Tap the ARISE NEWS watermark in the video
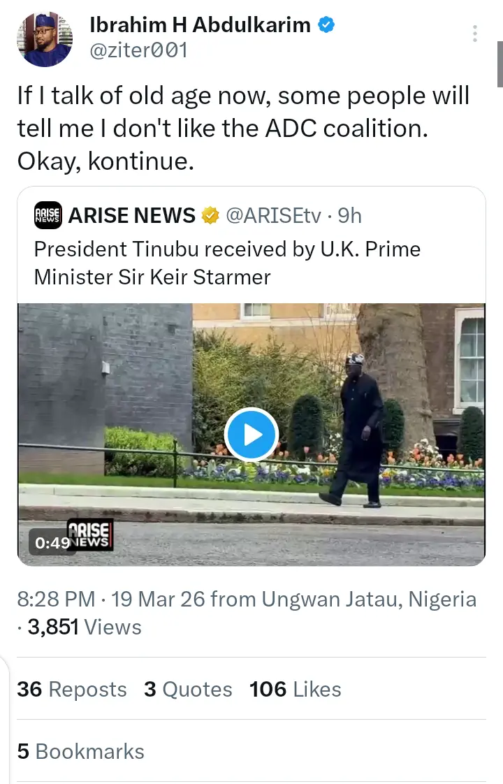 point(89,534)
